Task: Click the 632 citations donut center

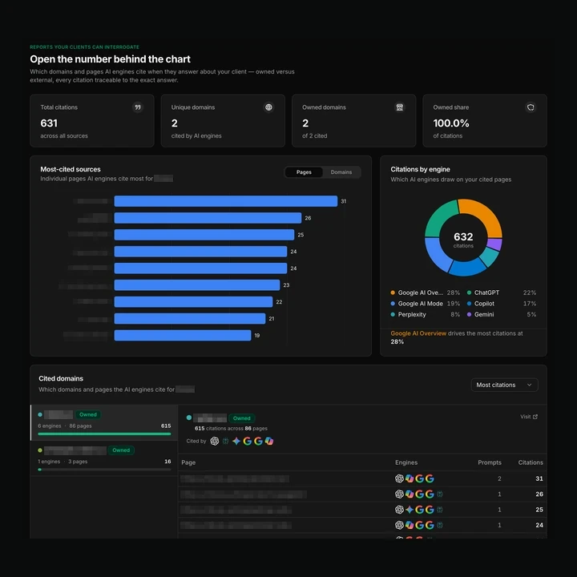Action: click(463, 239)
